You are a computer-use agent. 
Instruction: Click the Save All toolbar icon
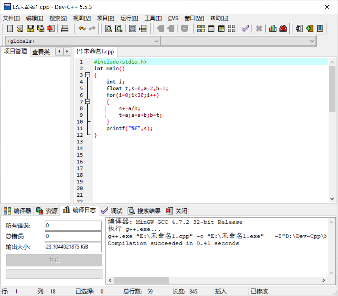[40, 28]
